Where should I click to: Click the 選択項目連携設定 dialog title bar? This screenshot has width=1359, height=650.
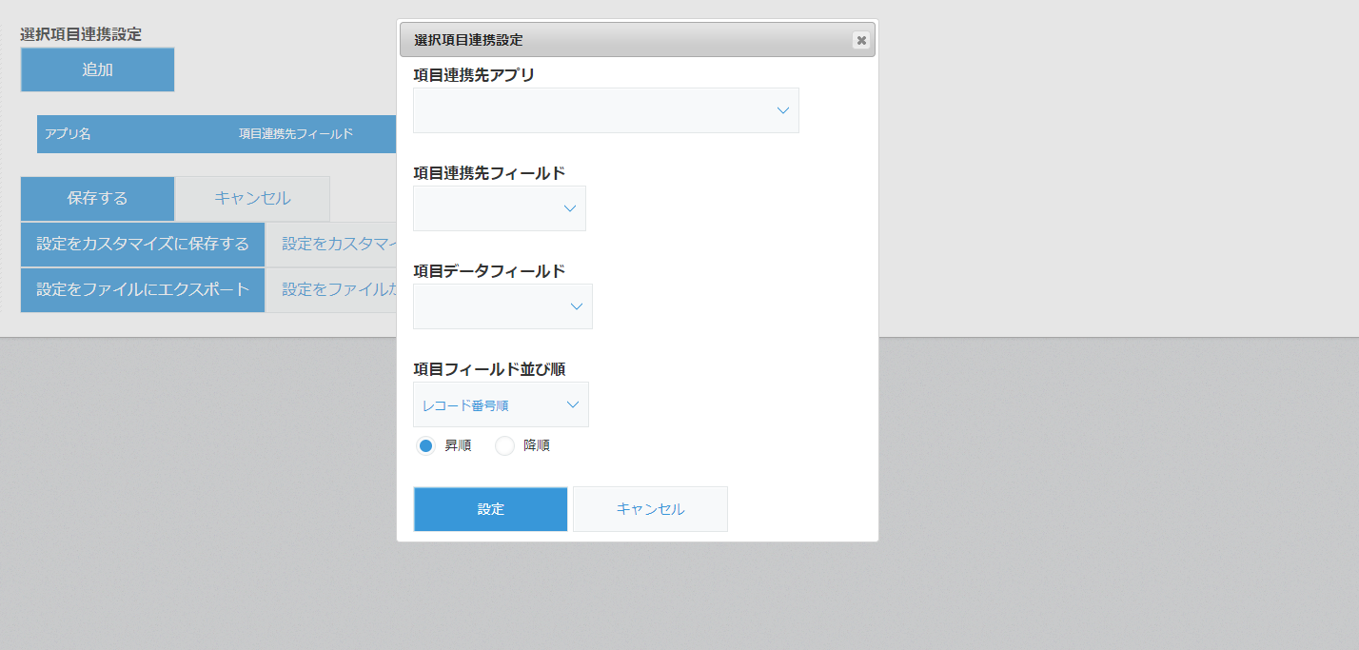(x=571, y=40)
